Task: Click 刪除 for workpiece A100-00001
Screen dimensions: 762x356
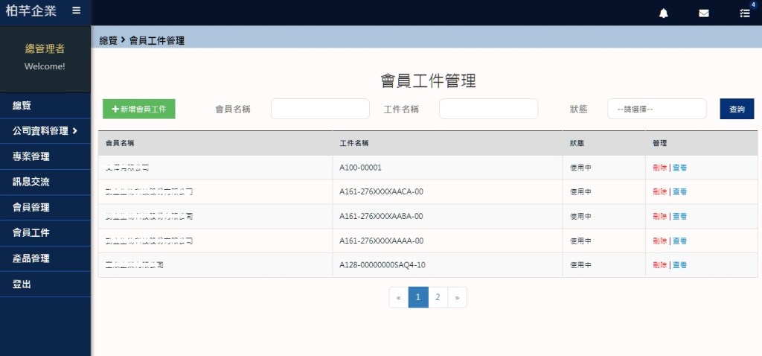Action: (659, 168)
